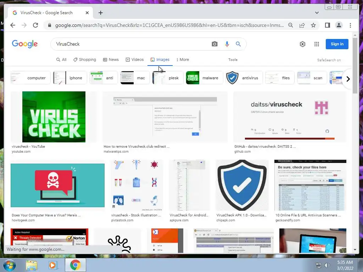363x272 pixels.
Task: Open the Windows Start menu
Action: click(9, 265)
